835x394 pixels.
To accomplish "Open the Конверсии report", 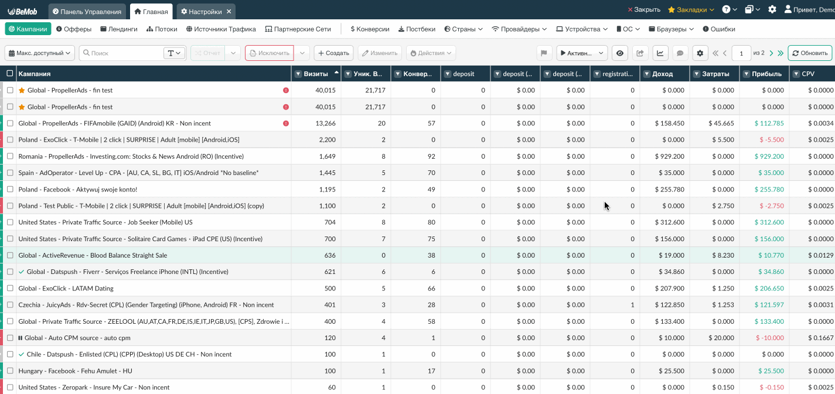I will 370,29.
